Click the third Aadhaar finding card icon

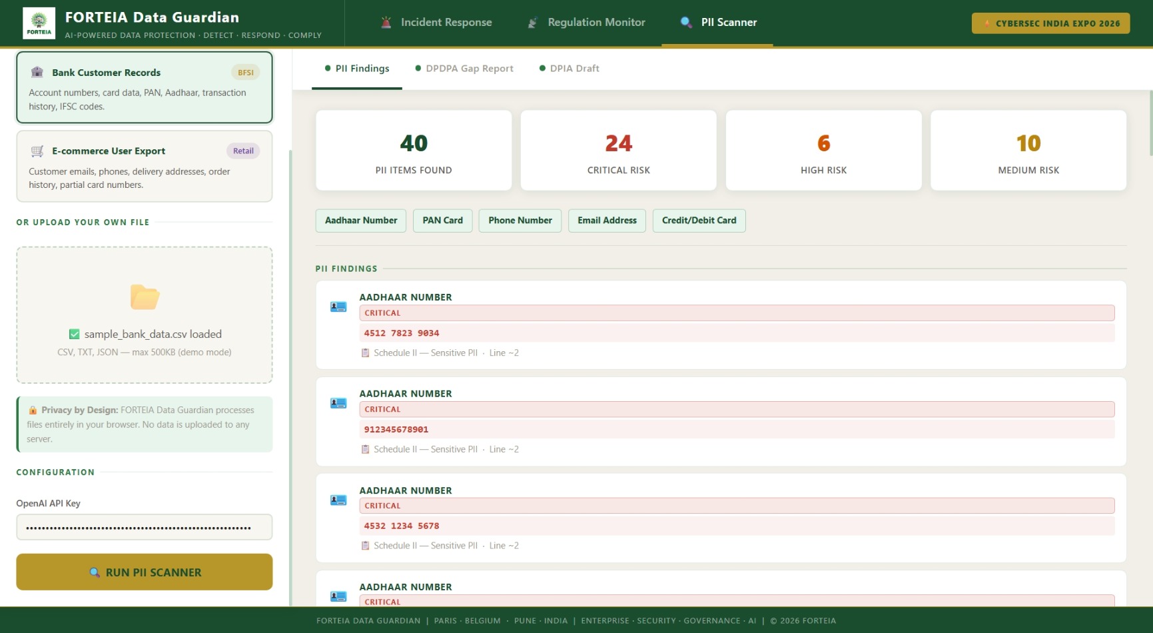pyautogui.click(x=338, y=500)
